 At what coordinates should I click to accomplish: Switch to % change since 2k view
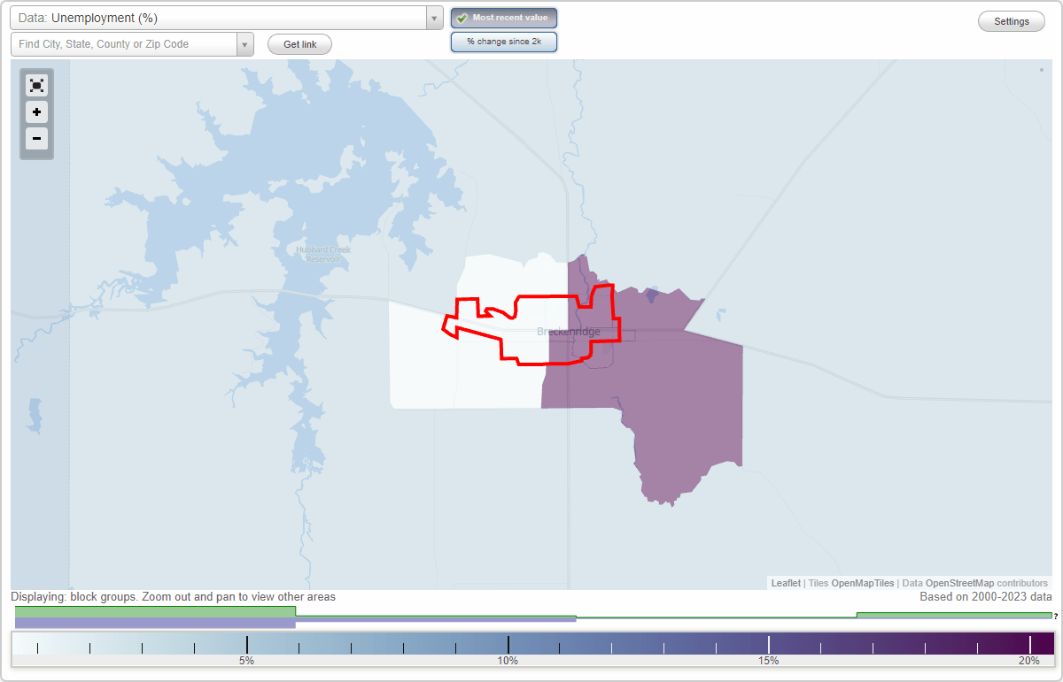click(x=503, y=41)
